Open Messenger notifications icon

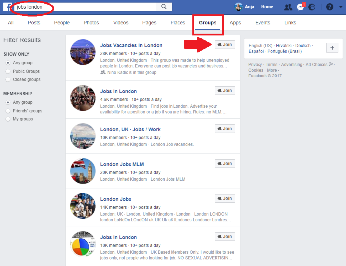pyautogui.click(x=301, y=7)
